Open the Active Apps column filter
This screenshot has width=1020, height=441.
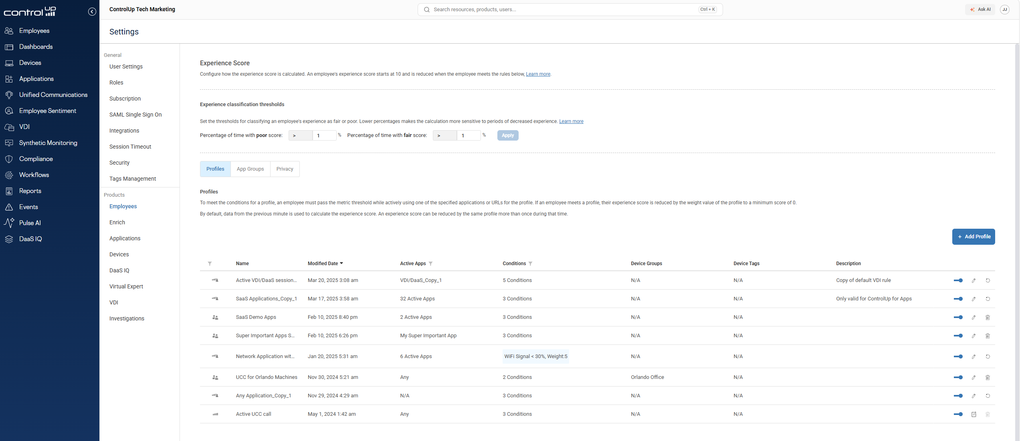pos(431,264)
